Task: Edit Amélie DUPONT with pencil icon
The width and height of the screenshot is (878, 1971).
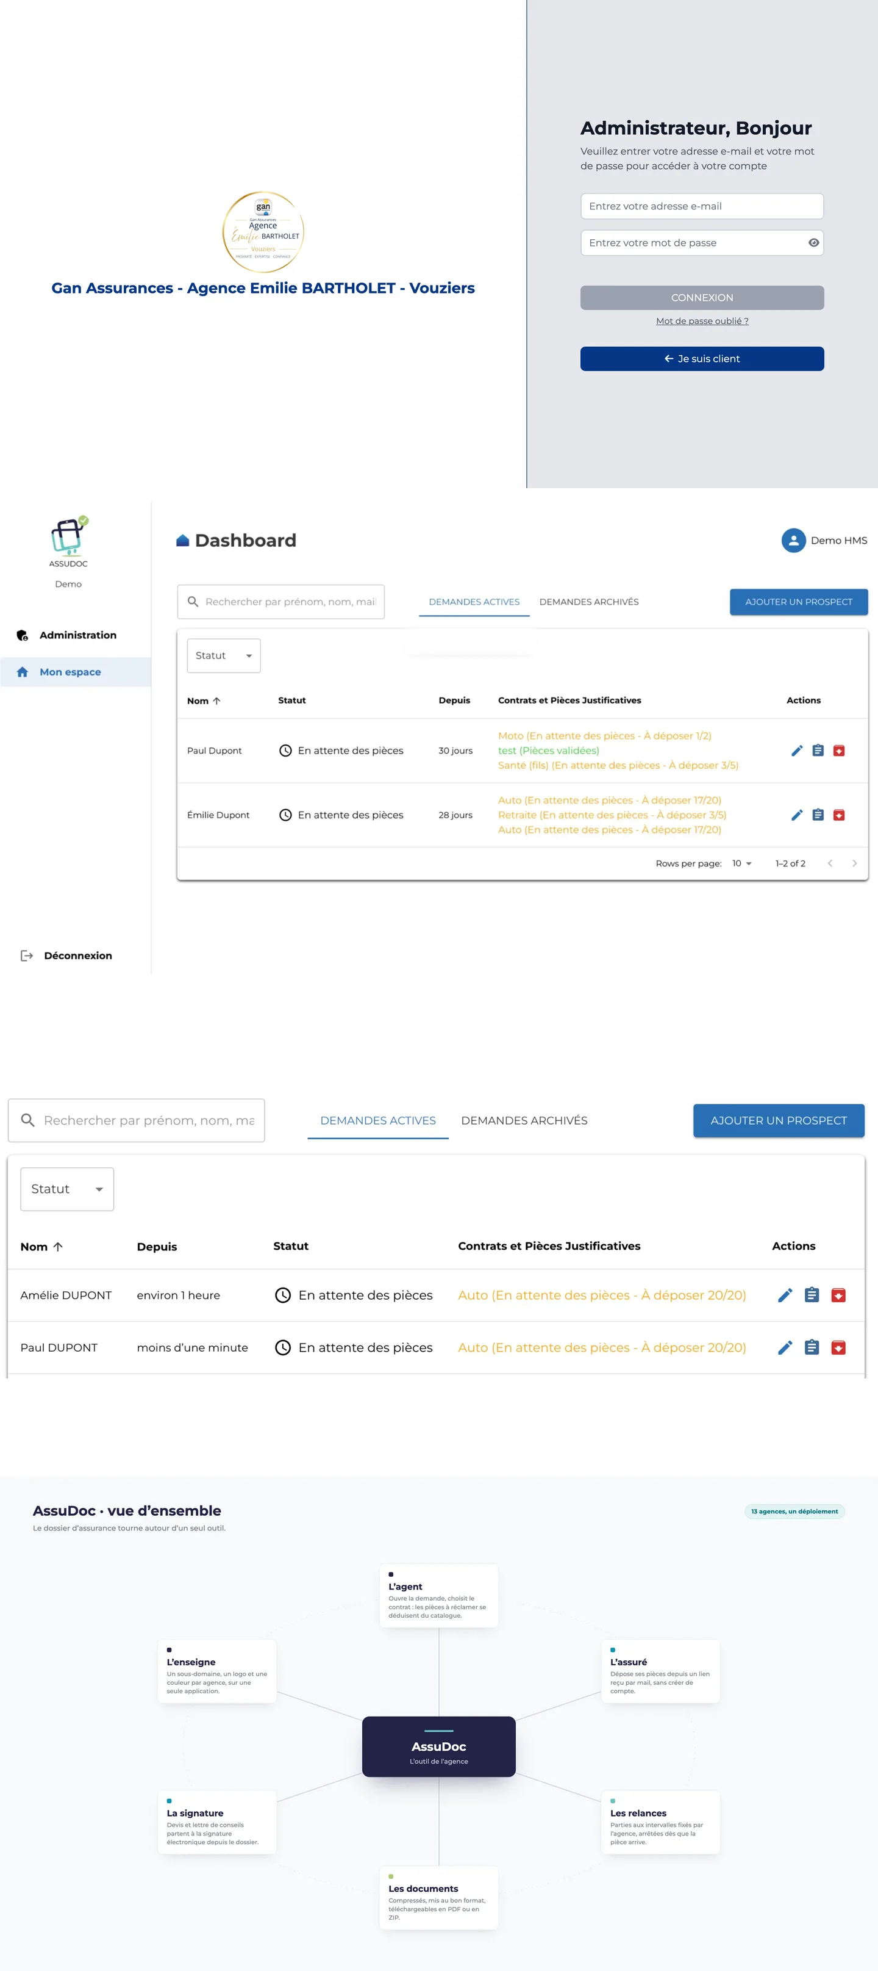Action: pos(785,1295)
